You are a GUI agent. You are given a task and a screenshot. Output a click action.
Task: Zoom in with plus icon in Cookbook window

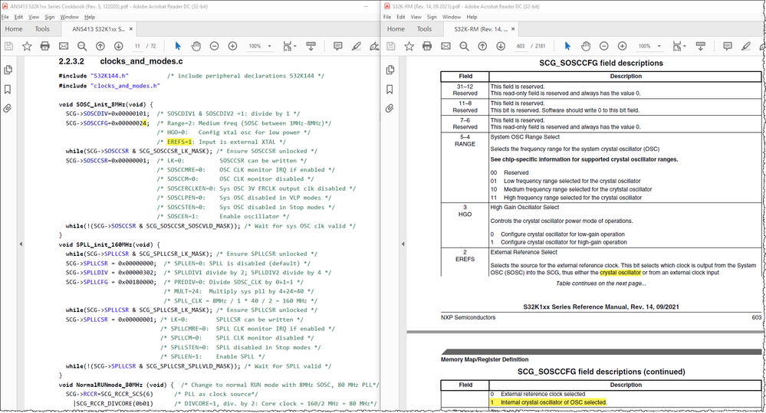[232, 46]
